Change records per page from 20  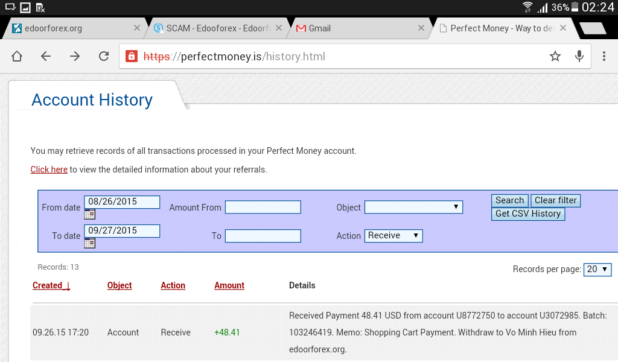point(597,270)
